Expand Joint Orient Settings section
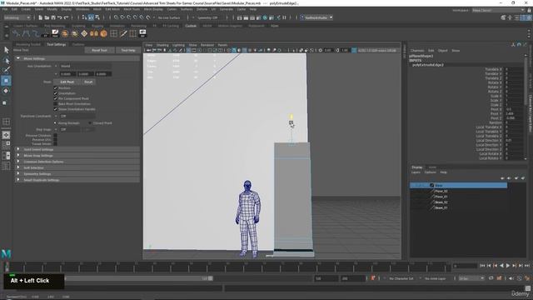The width and height of the screenshot is (533, 300). point(77,149)
